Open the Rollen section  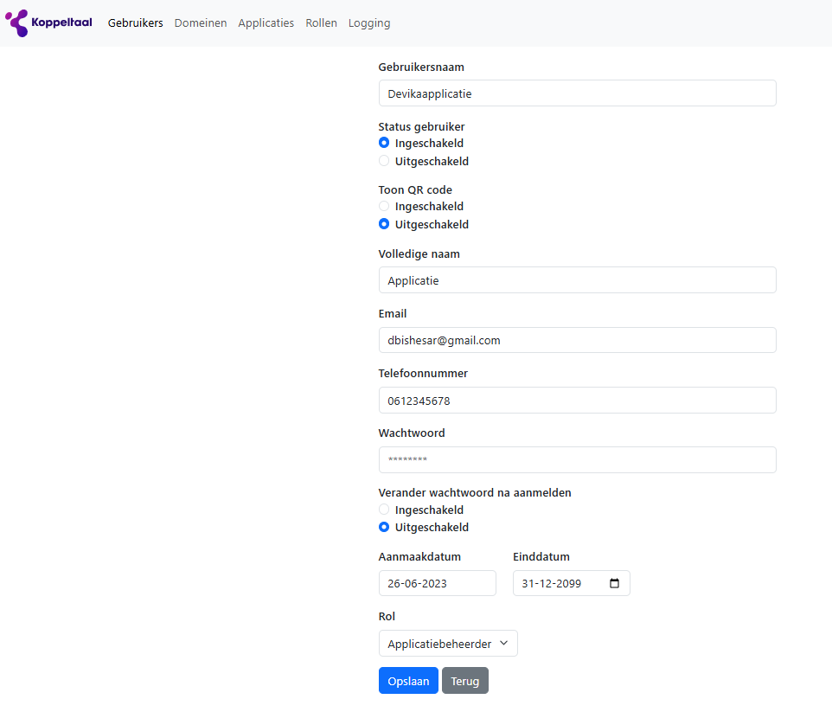pyautogui.click(x=321, y=23)
